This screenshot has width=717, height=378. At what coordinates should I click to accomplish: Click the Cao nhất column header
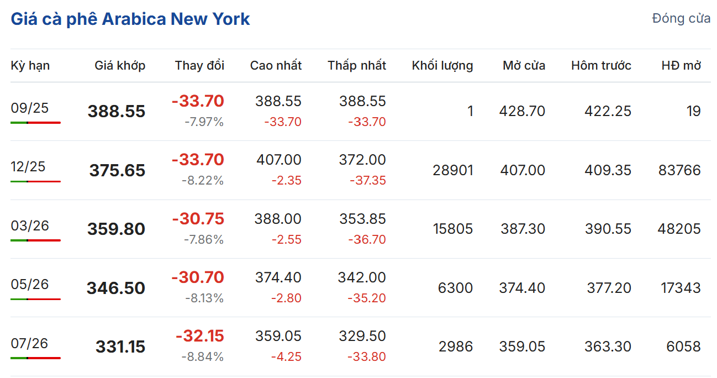276,66
